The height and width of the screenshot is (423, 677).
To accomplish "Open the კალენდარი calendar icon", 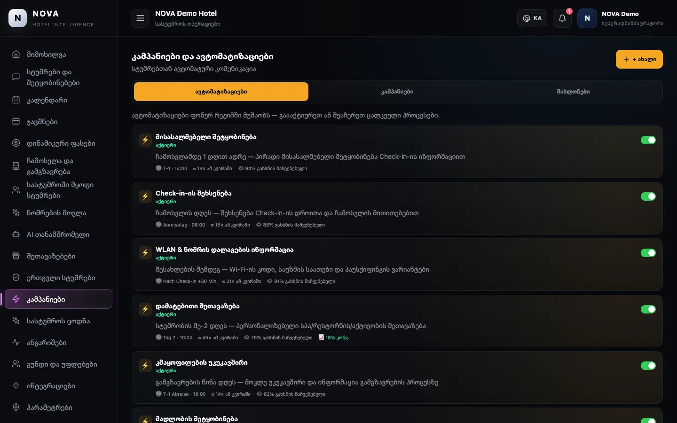I will [16, 100].
